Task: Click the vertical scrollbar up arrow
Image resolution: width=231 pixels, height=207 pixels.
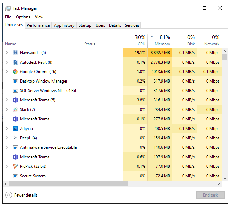Action: [x=225, y=51]
